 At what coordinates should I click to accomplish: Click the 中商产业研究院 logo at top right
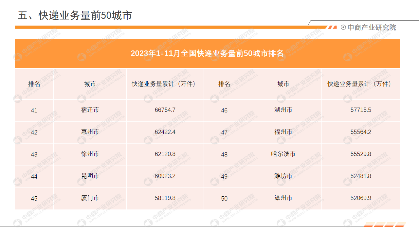pos(368,28)
